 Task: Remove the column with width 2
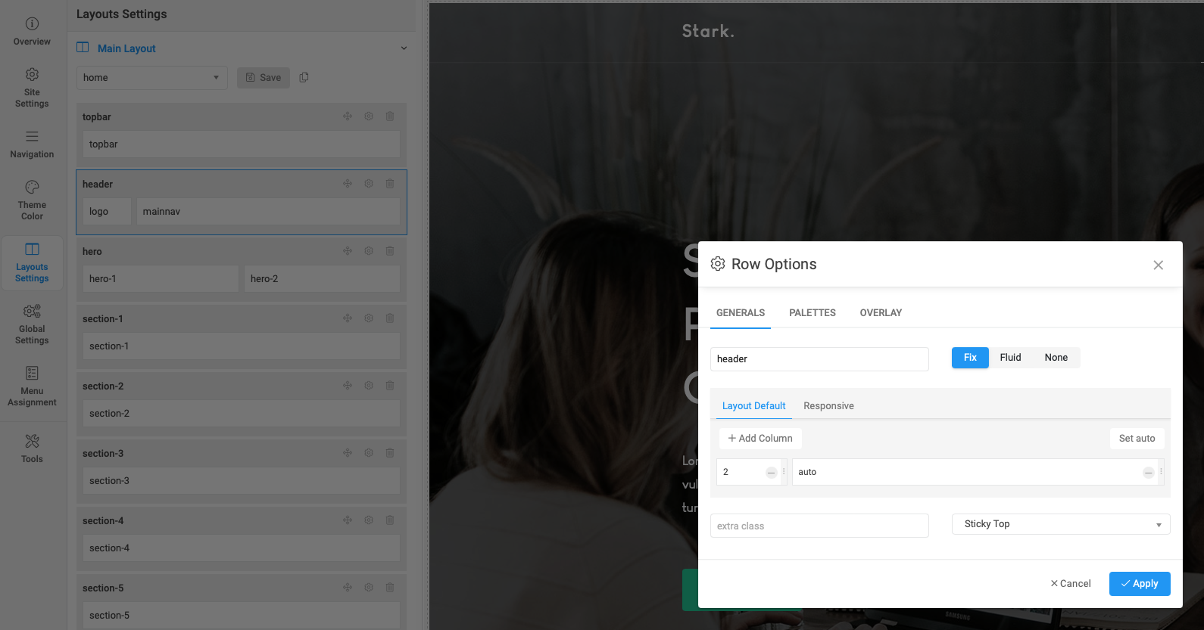click(771, 473)
